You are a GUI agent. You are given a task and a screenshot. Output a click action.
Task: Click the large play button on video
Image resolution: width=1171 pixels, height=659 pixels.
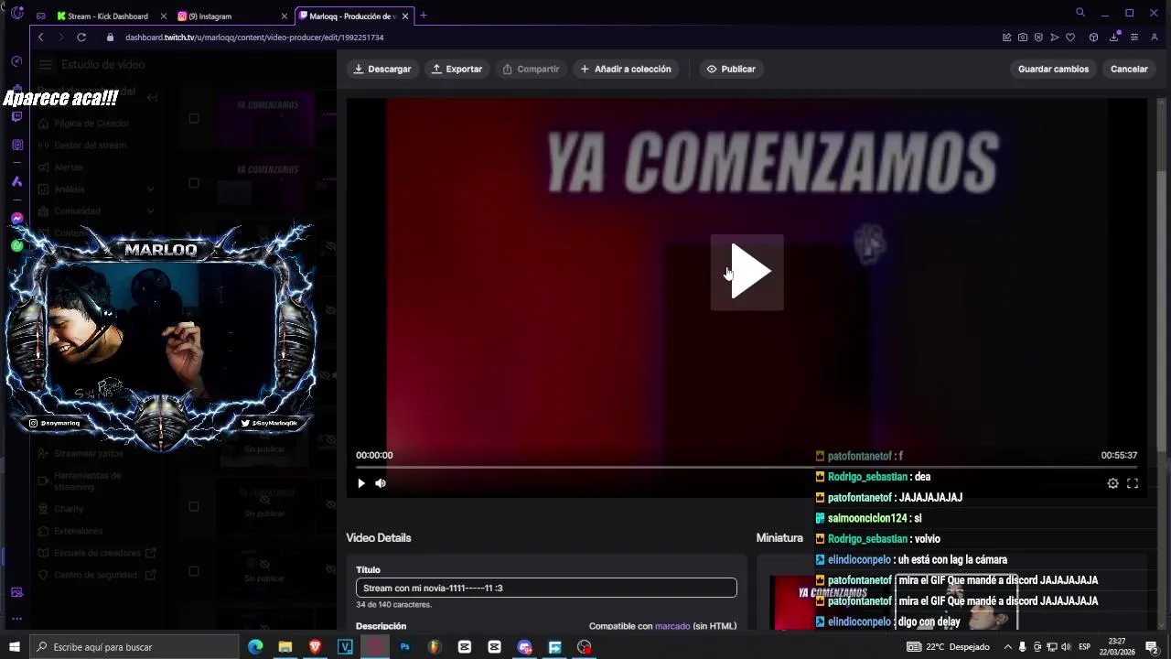(x=747, y=272)
